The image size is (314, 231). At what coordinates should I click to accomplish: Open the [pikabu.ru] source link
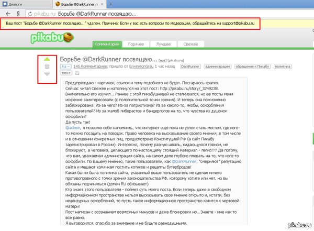click(176, 60)
